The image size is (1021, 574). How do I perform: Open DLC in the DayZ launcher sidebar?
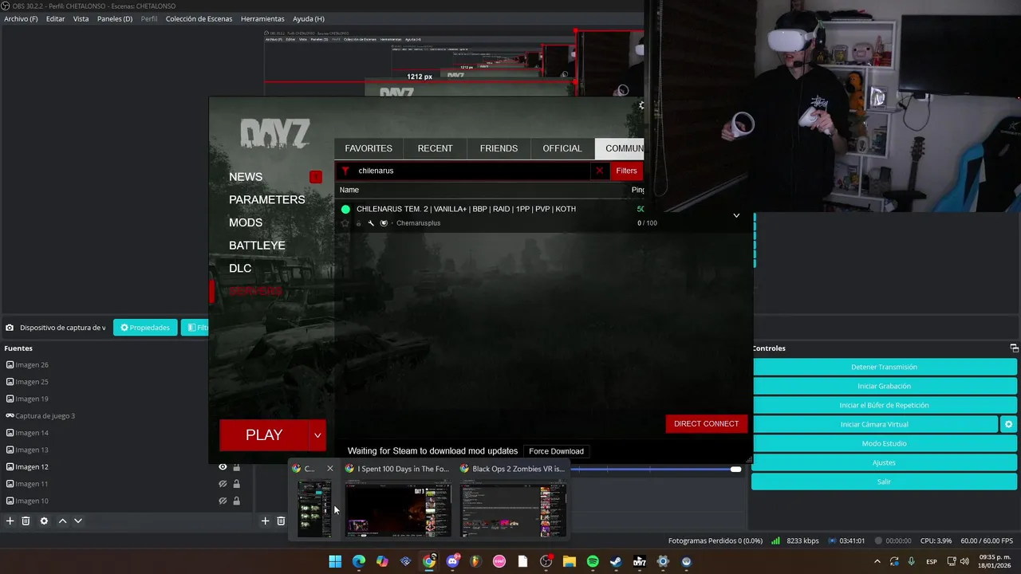point(240,268)
